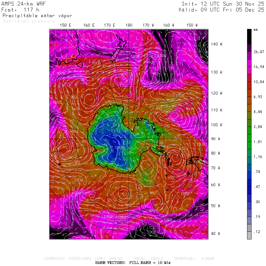Click the '.19' color bar value
This screenshot has height=266, width=266.
[x=257, y=217]
